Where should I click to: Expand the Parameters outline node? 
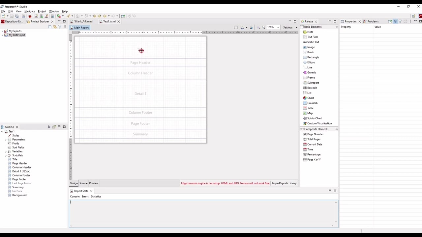tap(6, 140)
